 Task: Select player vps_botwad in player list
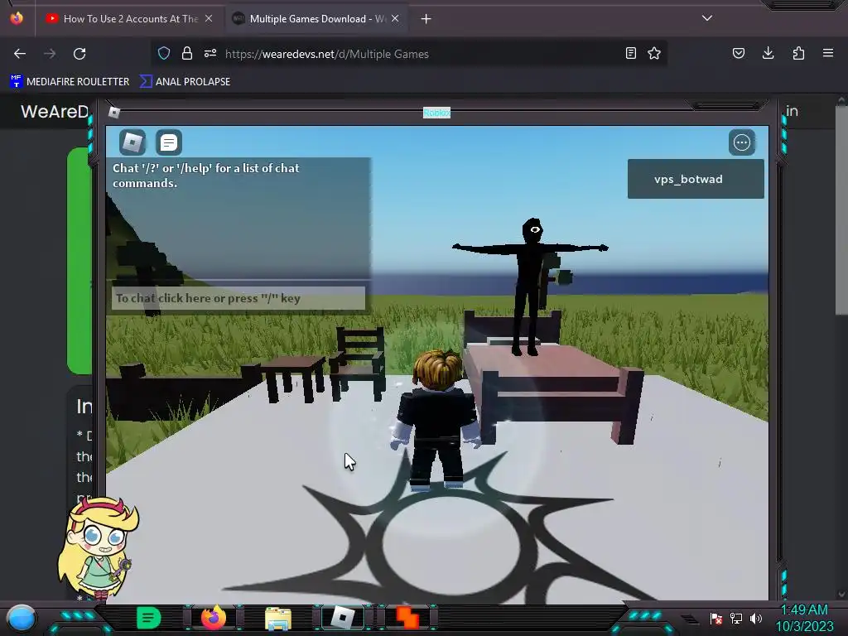coord(696,179)
